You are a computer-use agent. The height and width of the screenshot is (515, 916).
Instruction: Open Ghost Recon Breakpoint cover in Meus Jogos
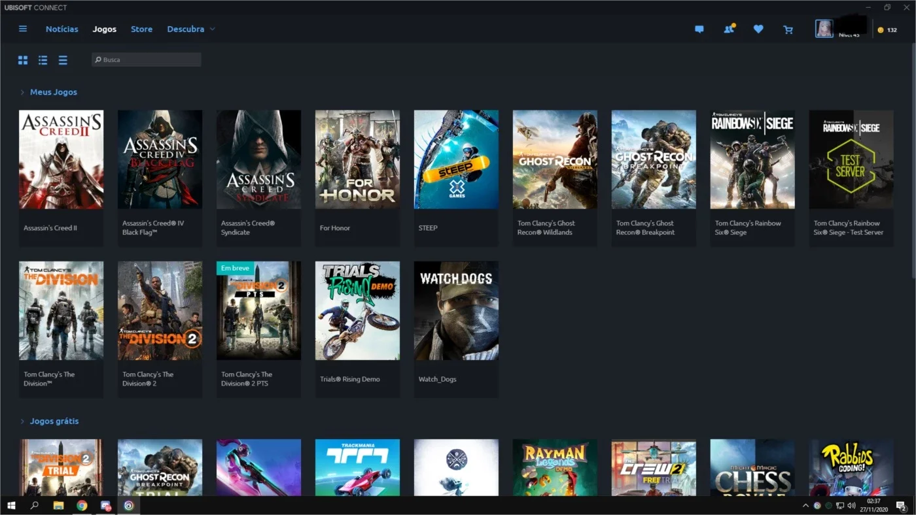pos(654,159)
